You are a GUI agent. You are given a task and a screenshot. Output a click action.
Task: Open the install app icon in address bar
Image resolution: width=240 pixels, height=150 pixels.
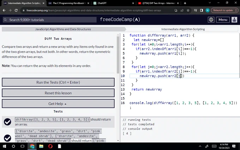(176, 10)
